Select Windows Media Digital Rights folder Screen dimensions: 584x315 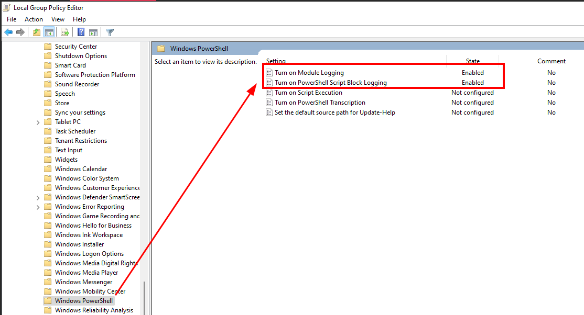click(96, 263)
